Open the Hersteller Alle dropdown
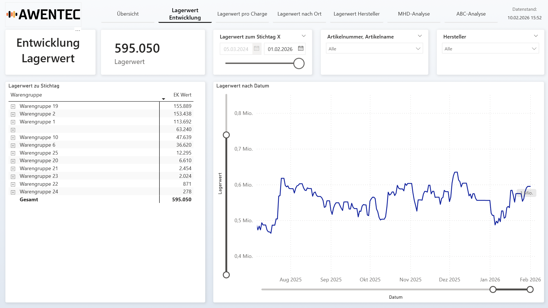The width and height of the screenshot is (548, 308). pos(490,49)
